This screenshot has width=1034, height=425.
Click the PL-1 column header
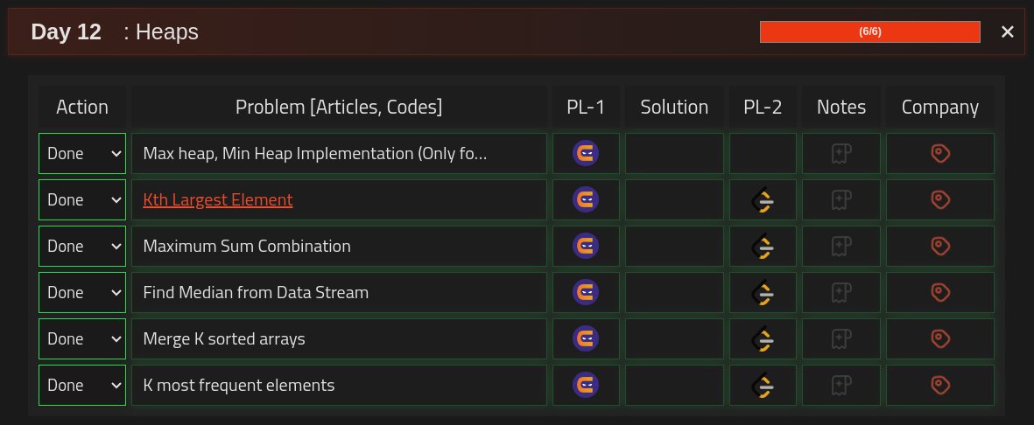click(x=586, y=107)
